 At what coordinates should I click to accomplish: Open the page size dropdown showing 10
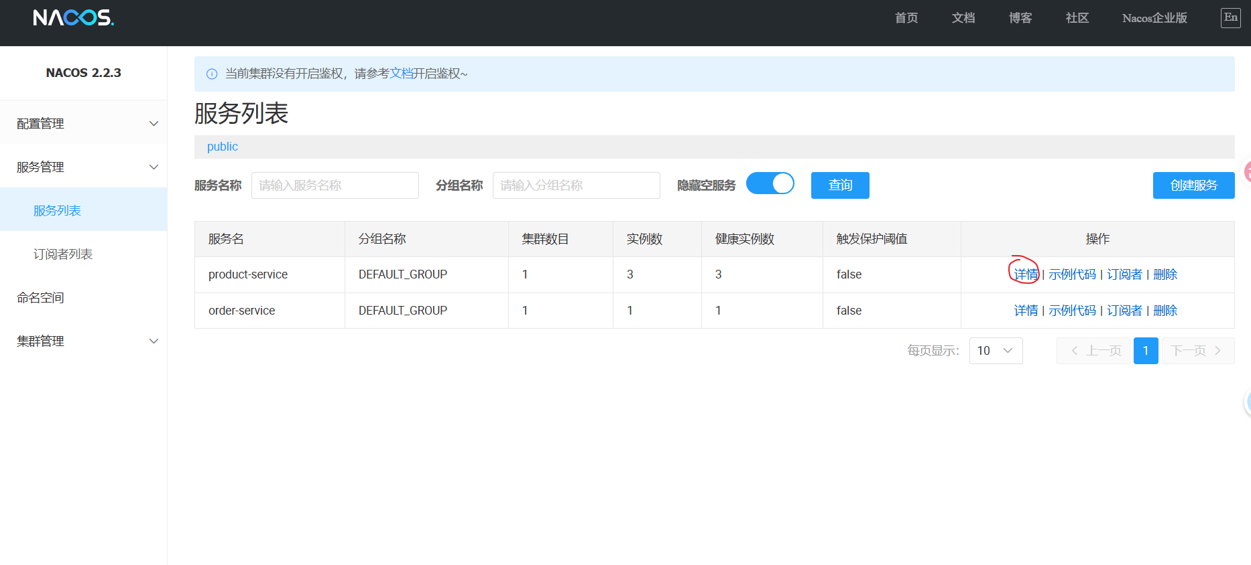pos(996,351)
